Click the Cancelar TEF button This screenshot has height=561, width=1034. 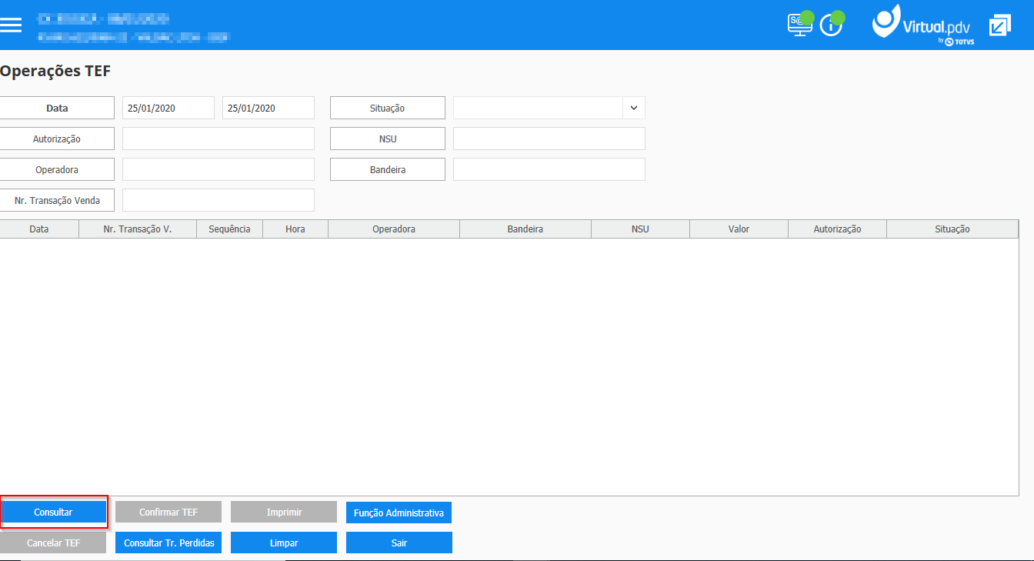(x=53, y=543)
